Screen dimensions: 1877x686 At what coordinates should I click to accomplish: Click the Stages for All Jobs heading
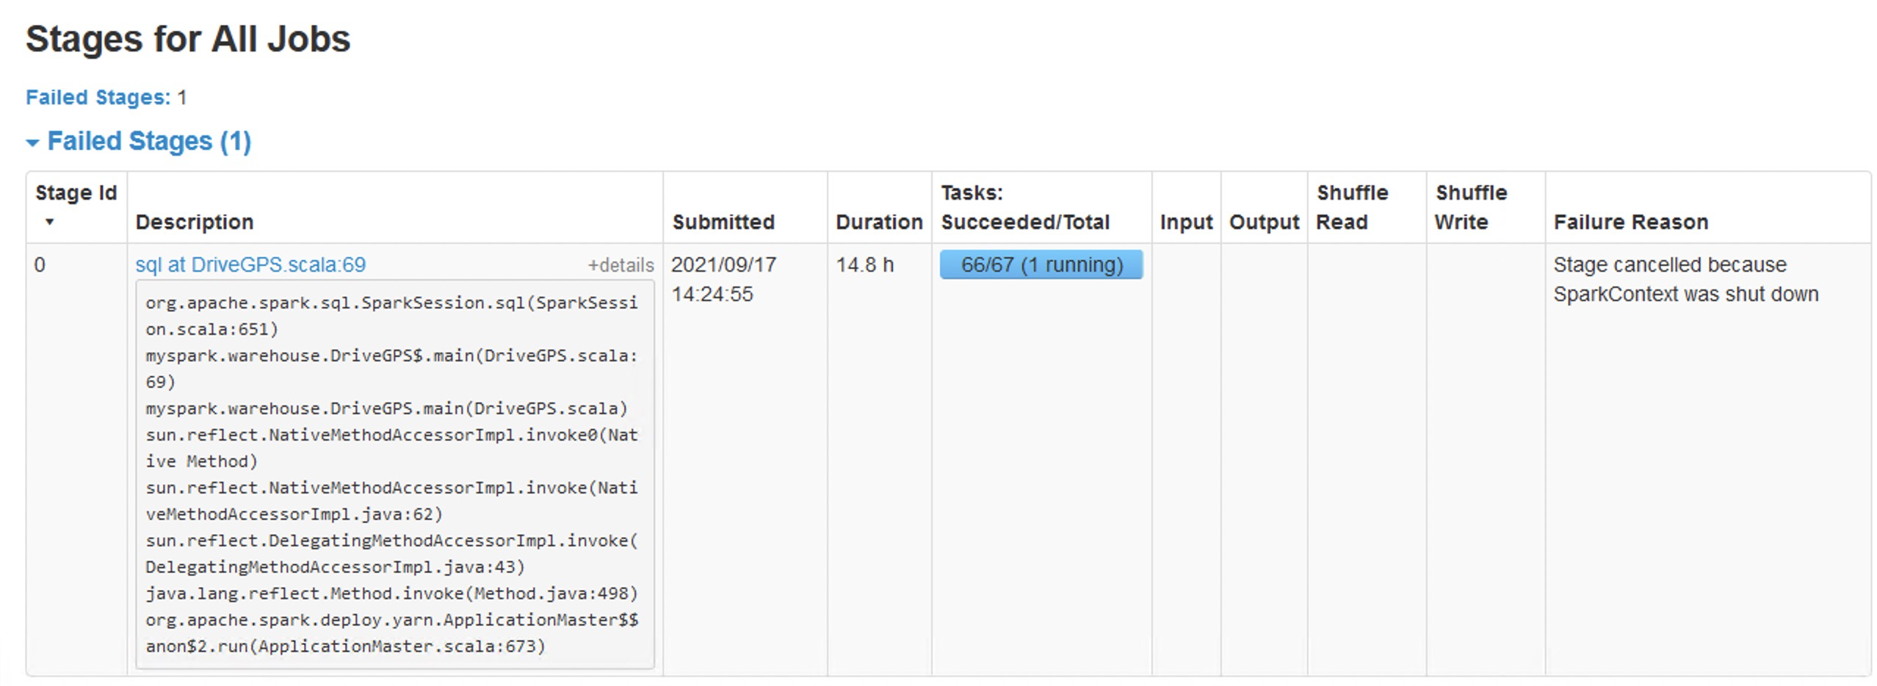point(188,39)
